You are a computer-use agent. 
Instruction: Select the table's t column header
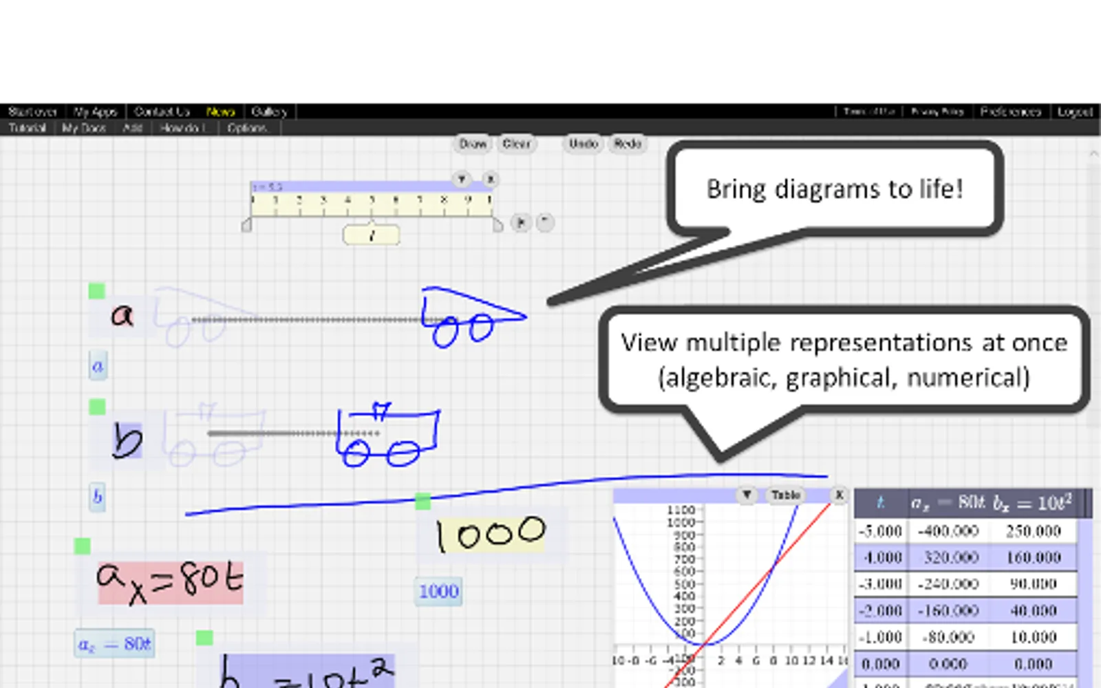click(x=881, y=503)
